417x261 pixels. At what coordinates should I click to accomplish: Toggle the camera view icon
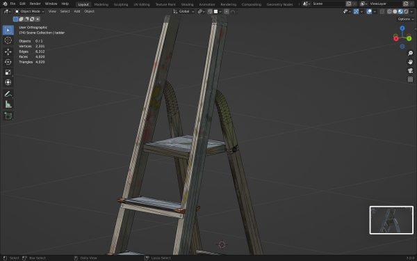pyautogui.click(x=410, y=70)
